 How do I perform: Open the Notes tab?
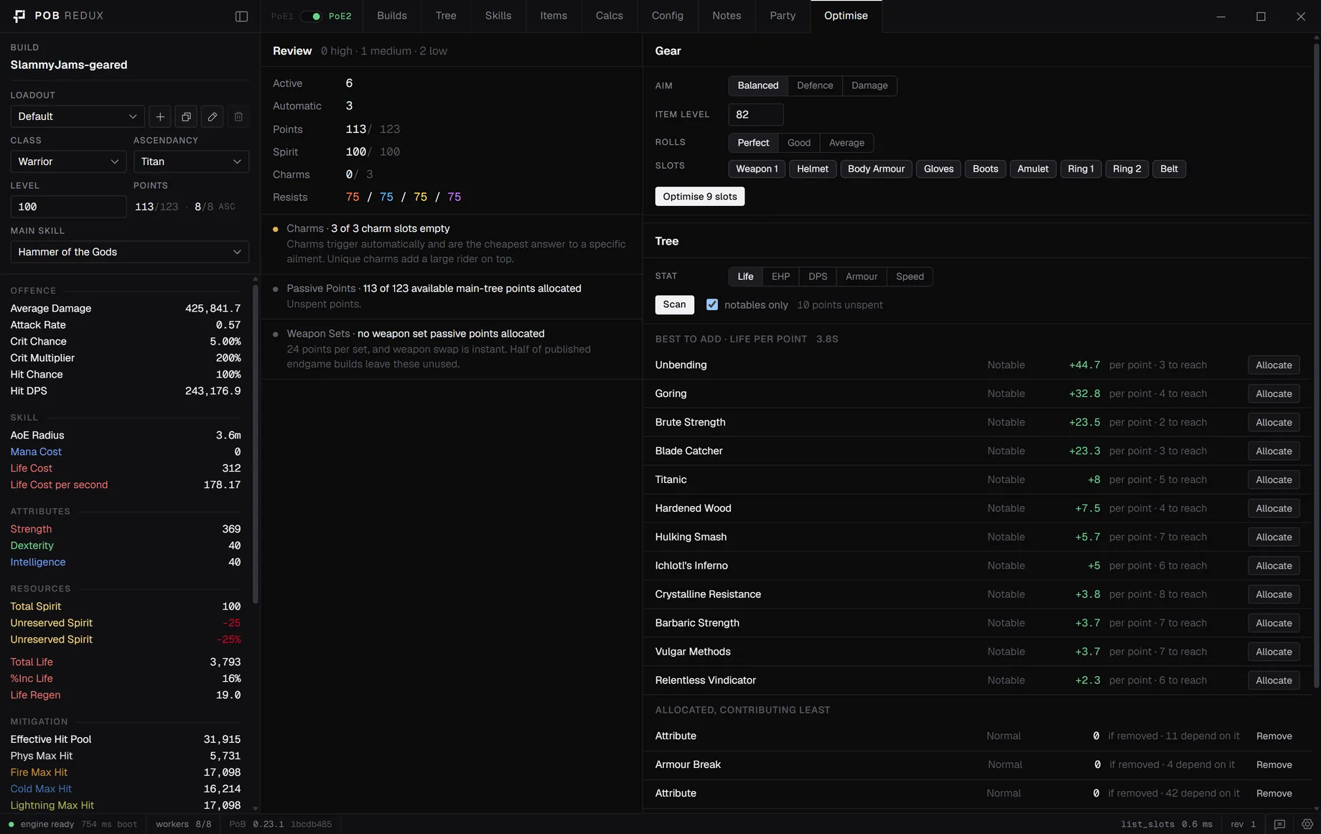click(x=727, y=16)
